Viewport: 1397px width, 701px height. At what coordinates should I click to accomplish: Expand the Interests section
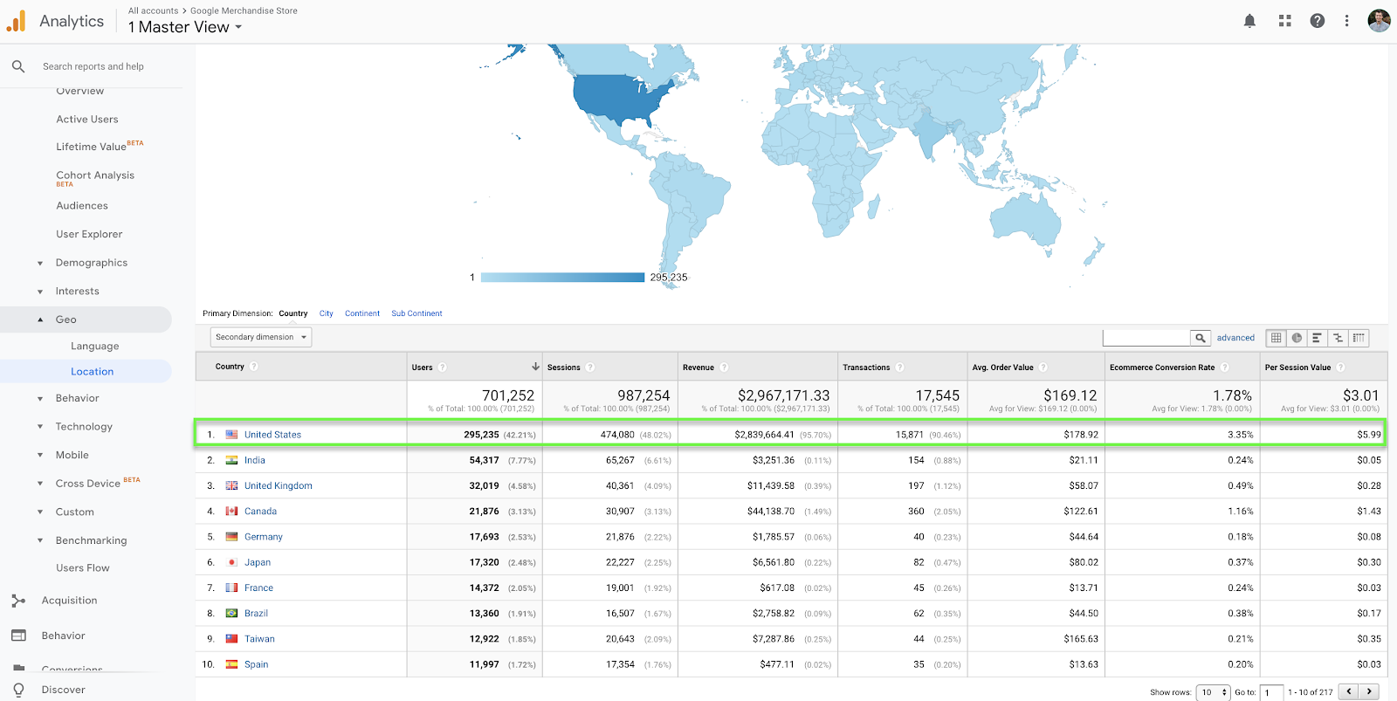[40, 292]
